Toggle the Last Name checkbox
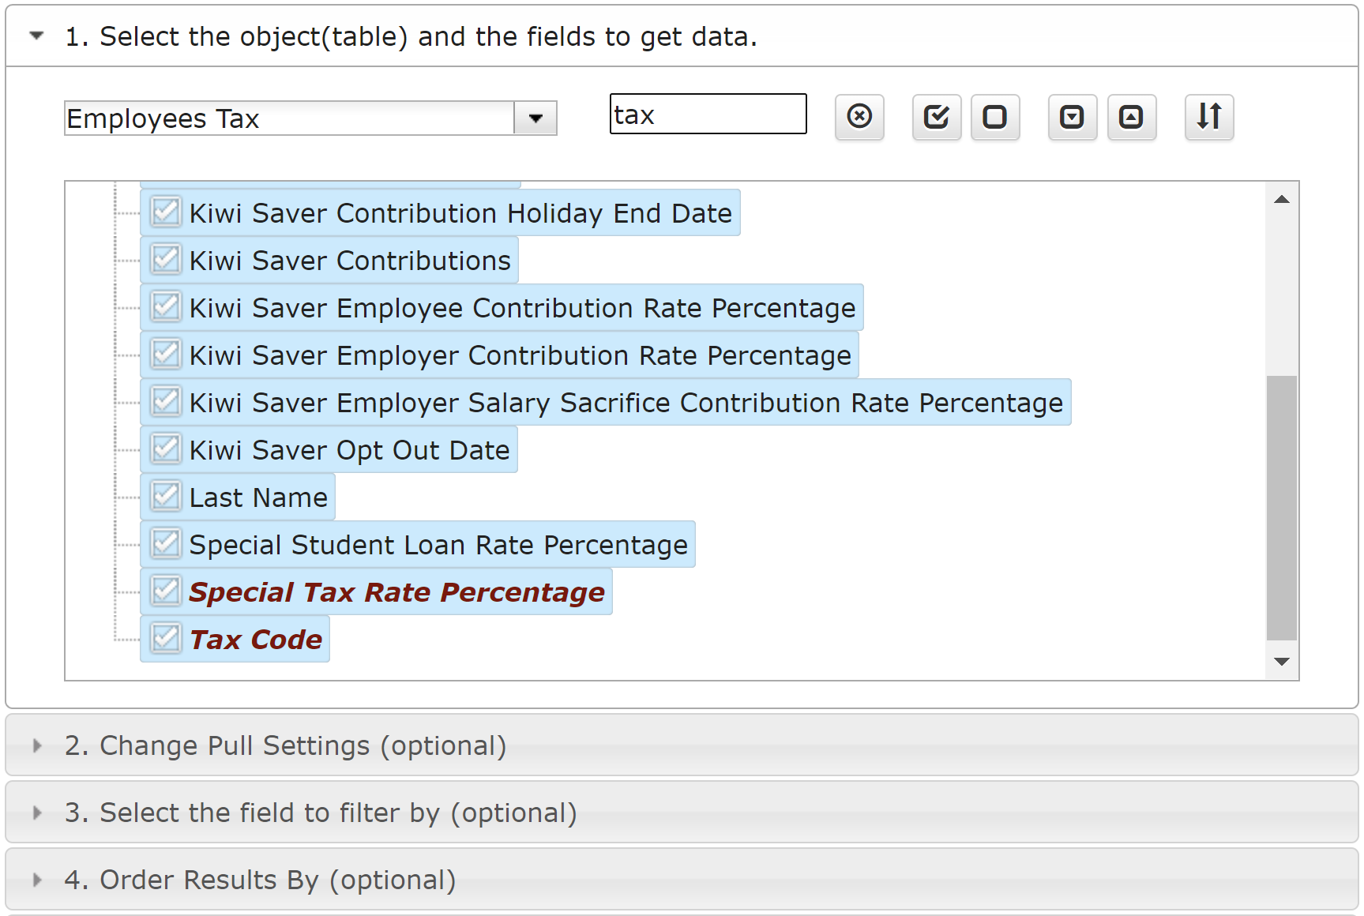This screenshot has height=916, width=1364. click(166, 496)
